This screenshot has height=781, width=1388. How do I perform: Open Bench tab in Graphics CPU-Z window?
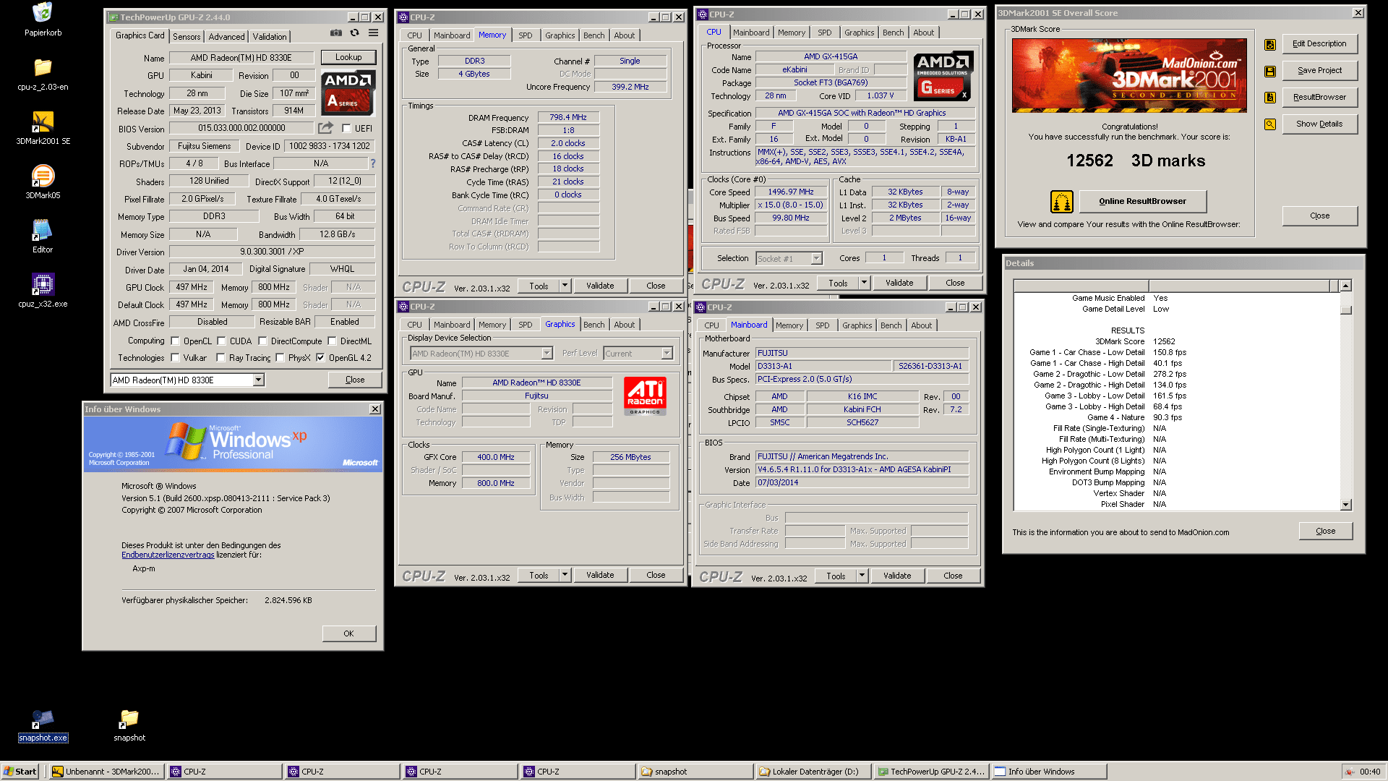coord(594,325)
